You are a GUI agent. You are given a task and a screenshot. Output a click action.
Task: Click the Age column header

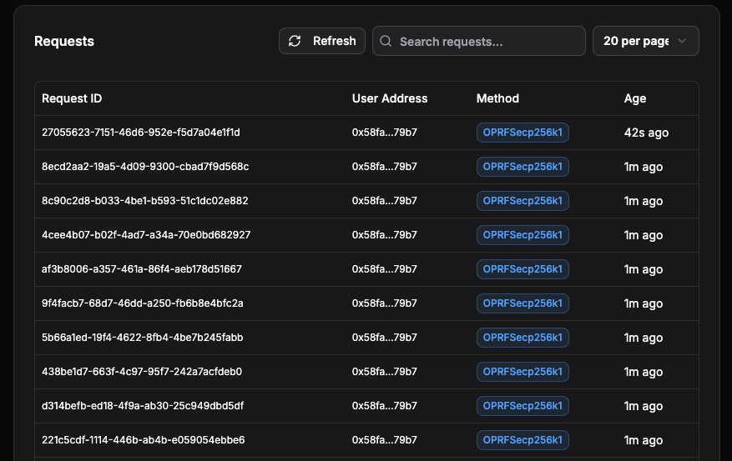point(635,98)
